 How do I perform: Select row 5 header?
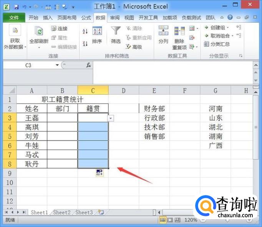(10, 136)
